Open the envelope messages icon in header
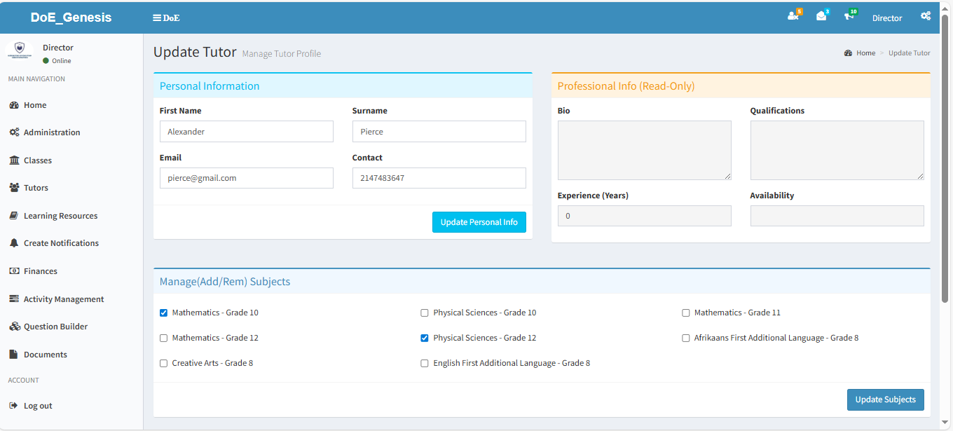Image resolution: width=953 pixels, height=431 pixels. pyautogui.click(x=821, y=16)
